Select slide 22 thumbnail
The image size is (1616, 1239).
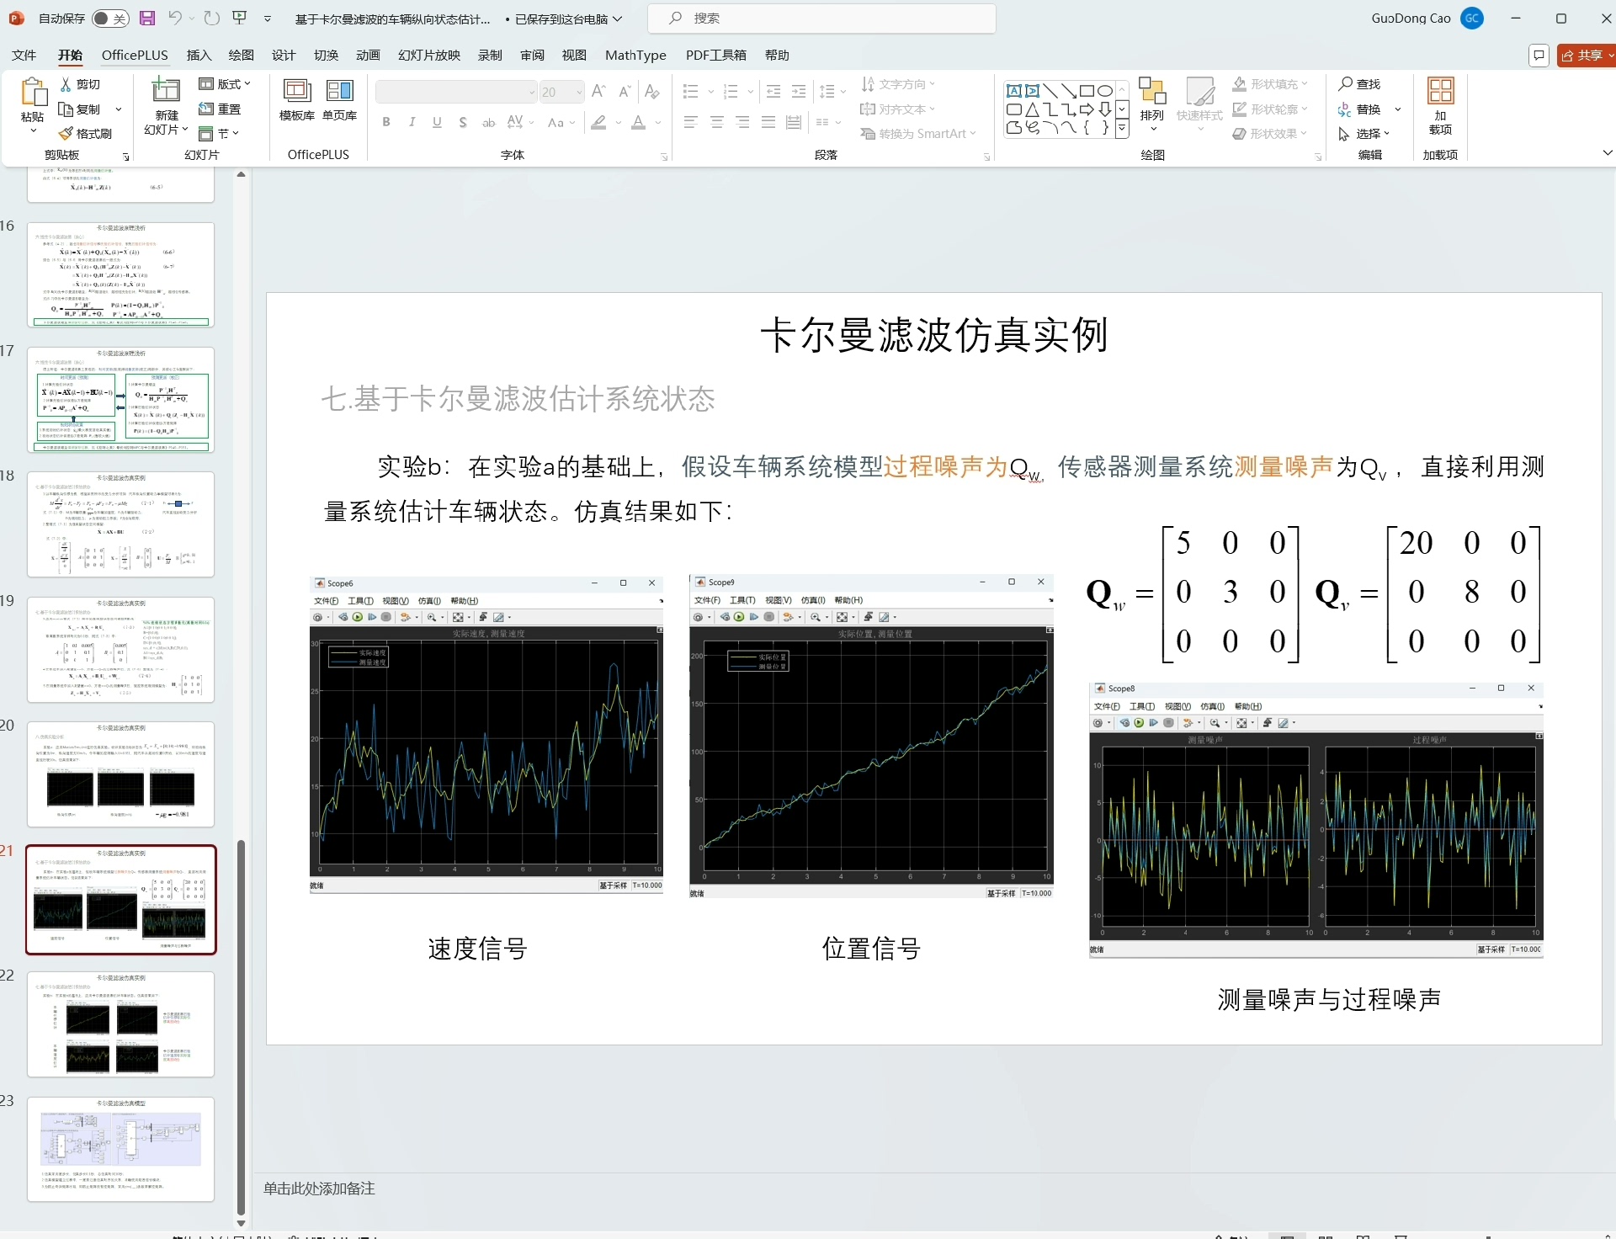click(x=120, y=1024)
